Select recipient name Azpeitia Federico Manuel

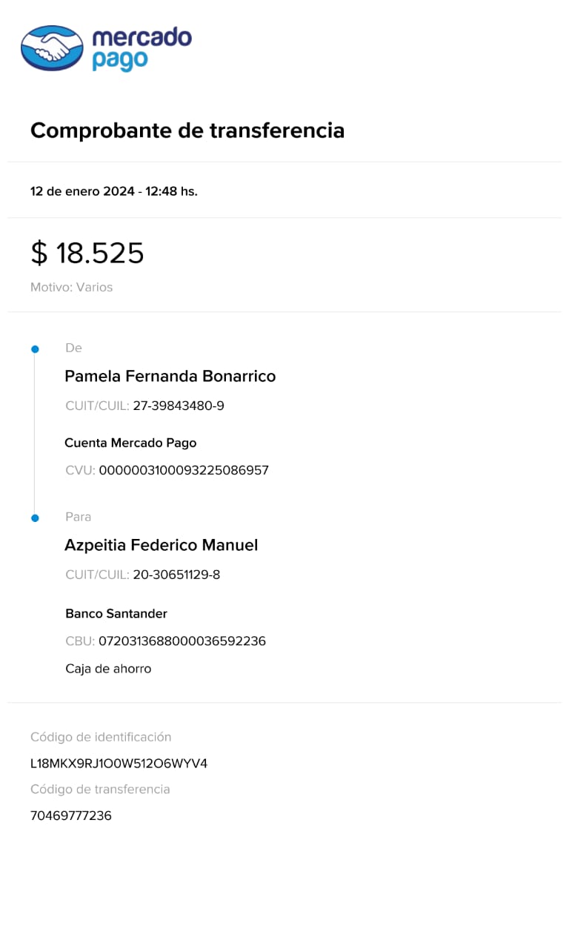(x=161, y=546)
